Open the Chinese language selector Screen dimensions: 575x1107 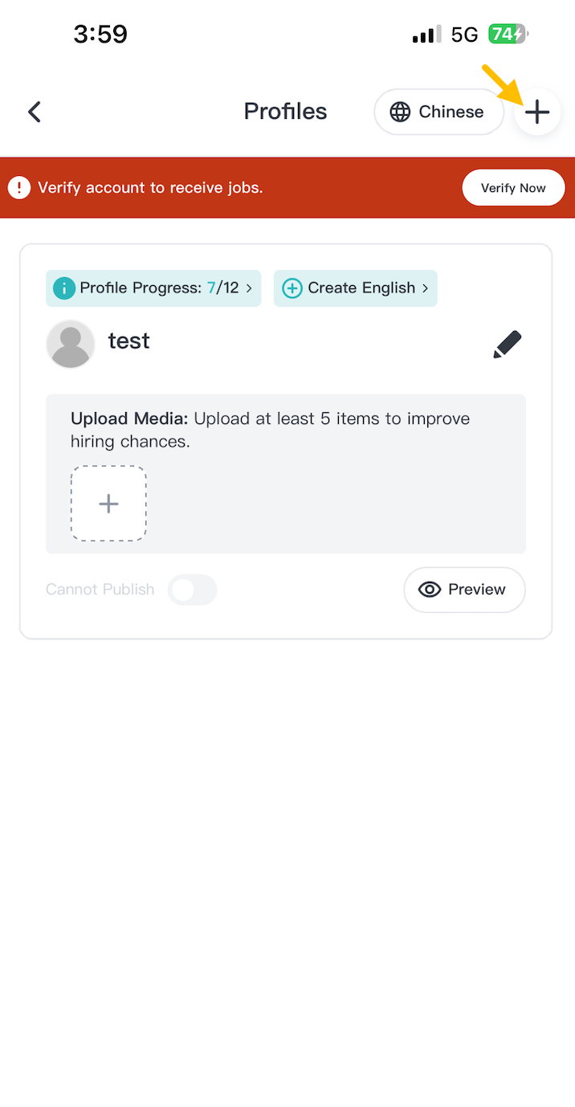click(438, 112)
